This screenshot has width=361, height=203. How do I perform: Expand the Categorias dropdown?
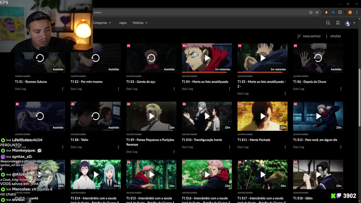pyautogui.click(x=102, y=23)
